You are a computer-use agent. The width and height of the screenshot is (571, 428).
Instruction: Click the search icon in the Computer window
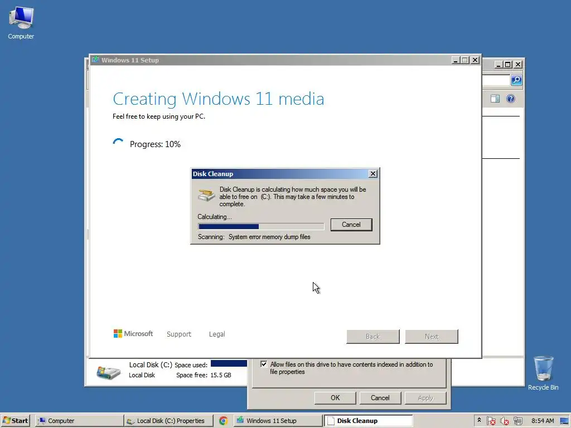[x=516, y=80]
